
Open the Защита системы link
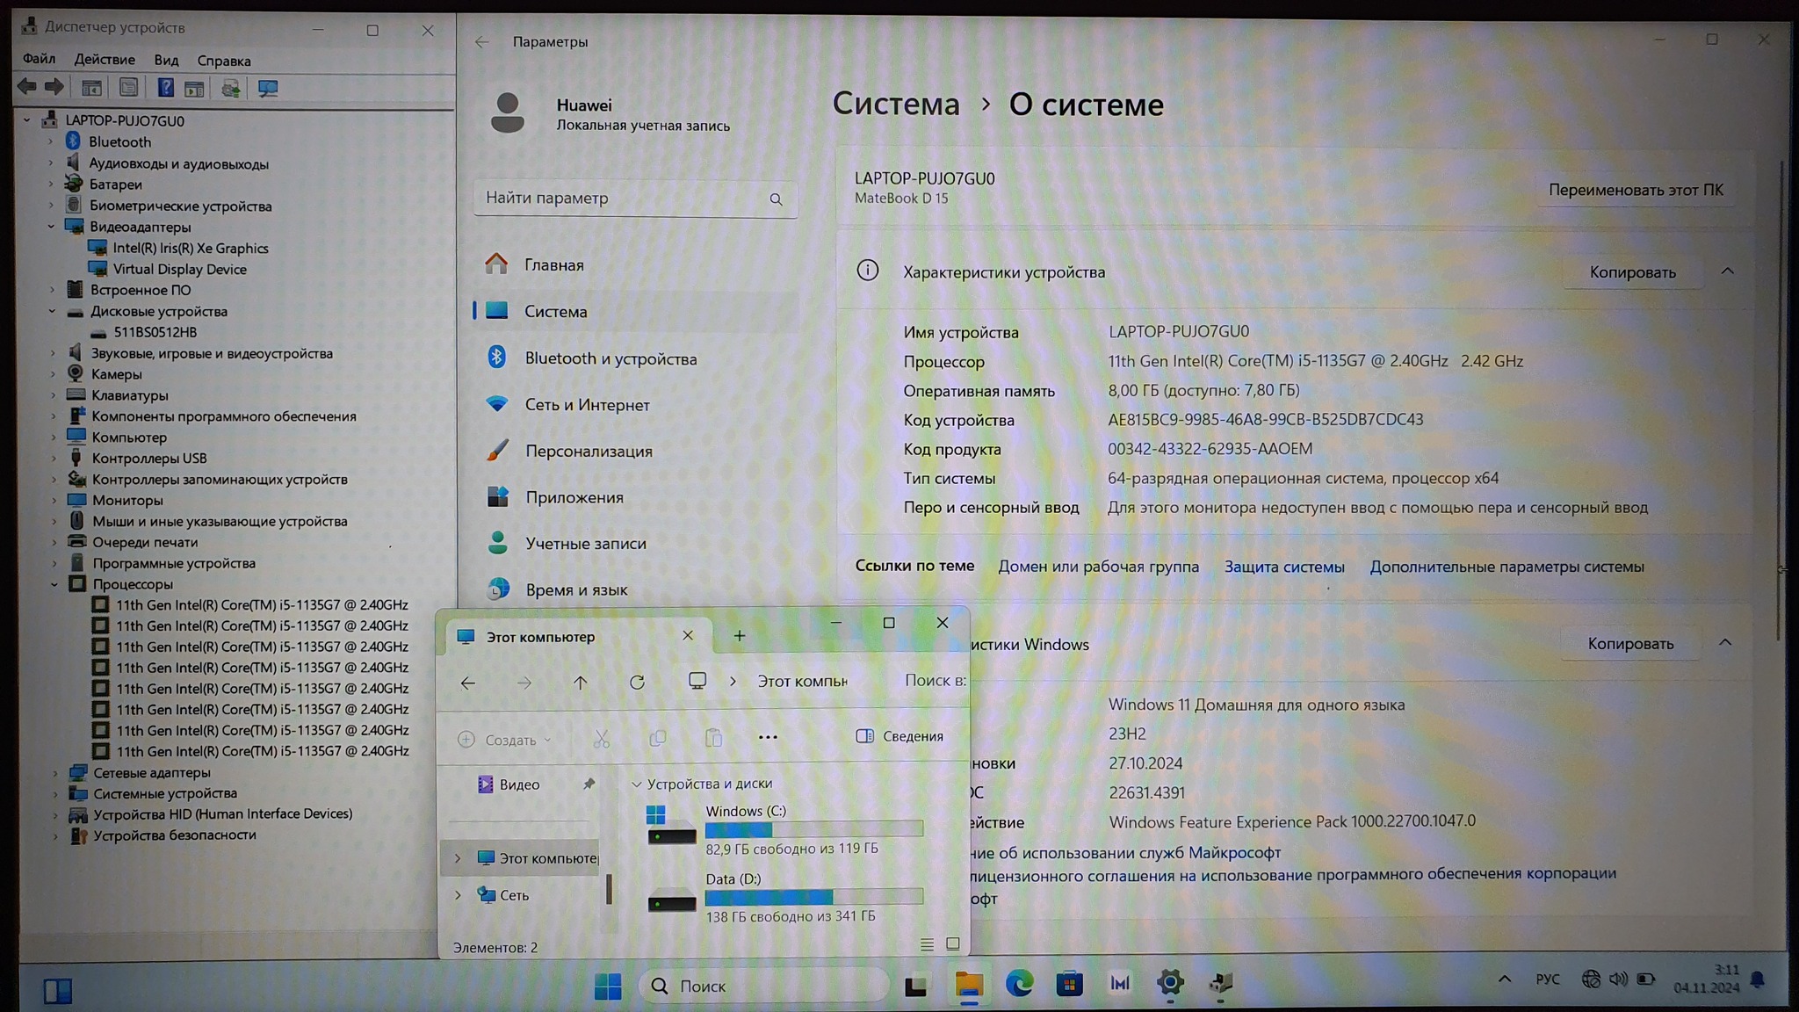(1283, 567)
